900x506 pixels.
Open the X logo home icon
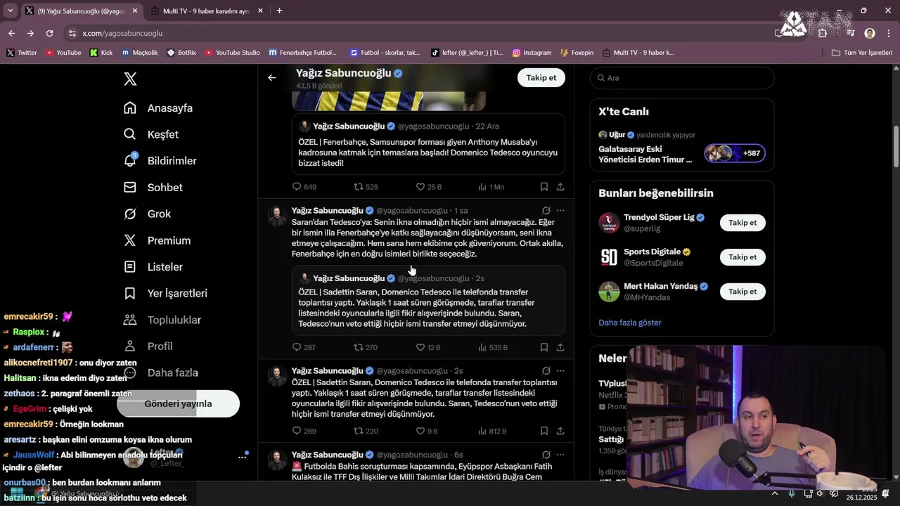130,79
